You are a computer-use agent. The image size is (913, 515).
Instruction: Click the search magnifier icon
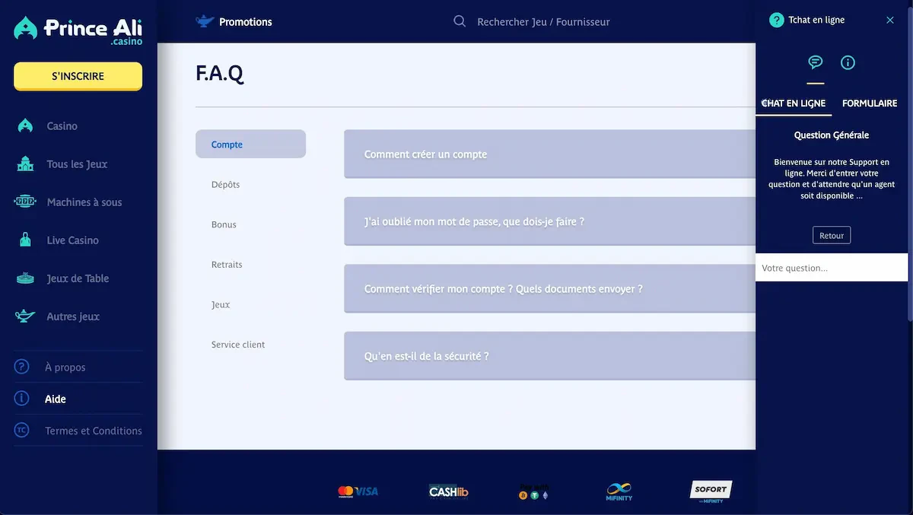[460, 21]
